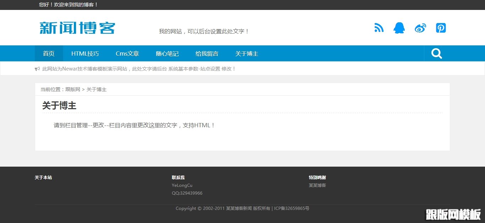Switch to the Cms文章 section

pos(127,53)
